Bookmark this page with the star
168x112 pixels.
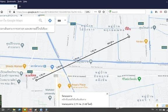pos(104,12)
